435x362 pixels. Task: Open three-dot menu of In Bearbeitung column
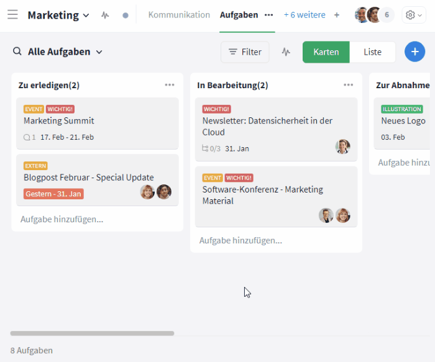(349, 85)
